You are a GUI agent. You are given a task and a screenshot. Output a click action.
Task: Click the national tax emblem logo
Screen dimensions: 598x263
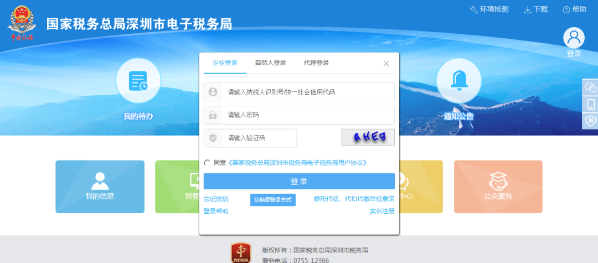pyautogui.click(x=22, y=23)
